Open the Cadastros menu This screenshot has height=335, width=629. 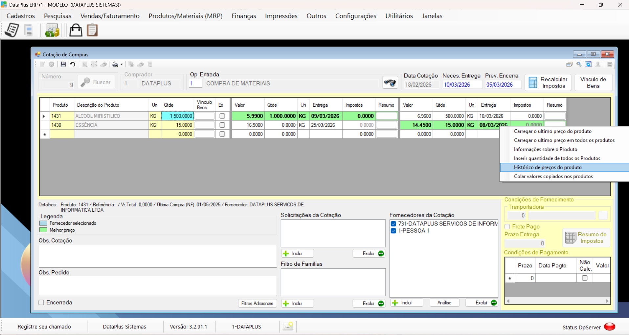(21, 16)
